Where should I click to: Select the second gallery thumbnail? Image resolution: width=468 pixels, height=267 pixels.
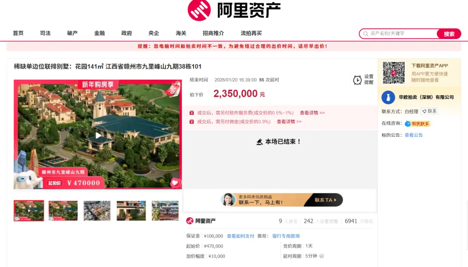click(x=63, y=211)
